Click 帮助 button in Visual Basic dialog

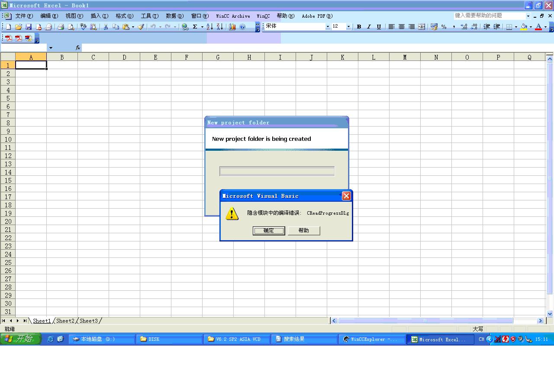[304, 231]
